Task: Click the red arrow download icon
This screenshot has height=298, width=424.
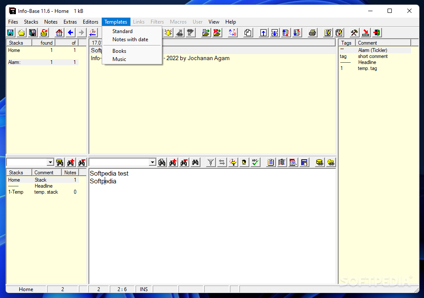Action: tap(366, 33)
